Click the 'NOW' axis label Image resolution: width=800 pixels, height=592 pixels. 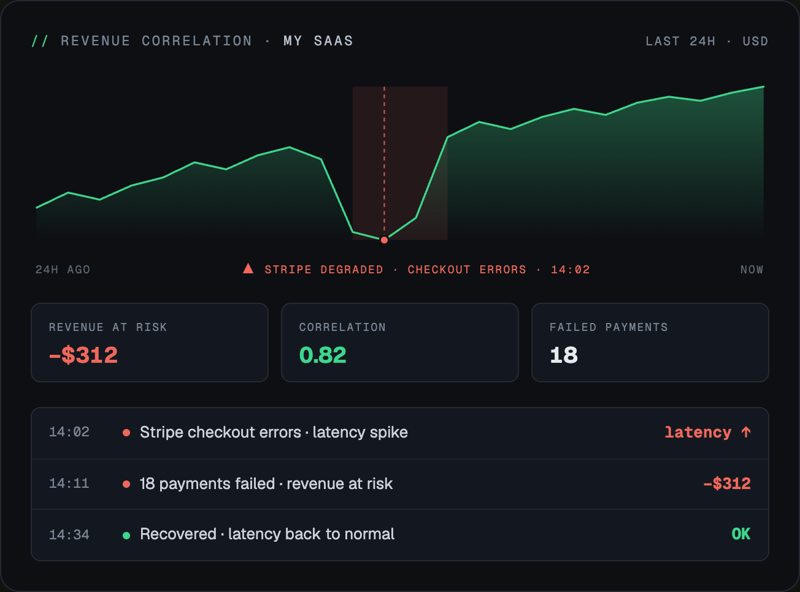[752, 270]
